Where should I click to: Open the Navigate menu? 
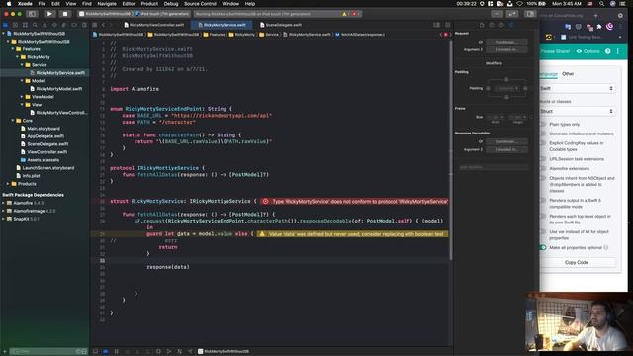tap(107, 4)
